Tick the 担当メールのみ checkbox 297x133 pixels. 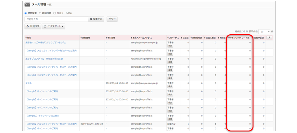[55, 13]
